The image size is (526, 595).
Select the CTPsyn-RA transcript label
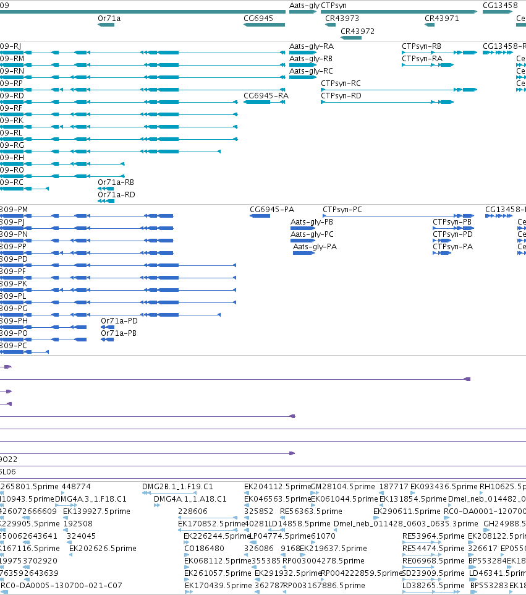[x=422, y=58]
